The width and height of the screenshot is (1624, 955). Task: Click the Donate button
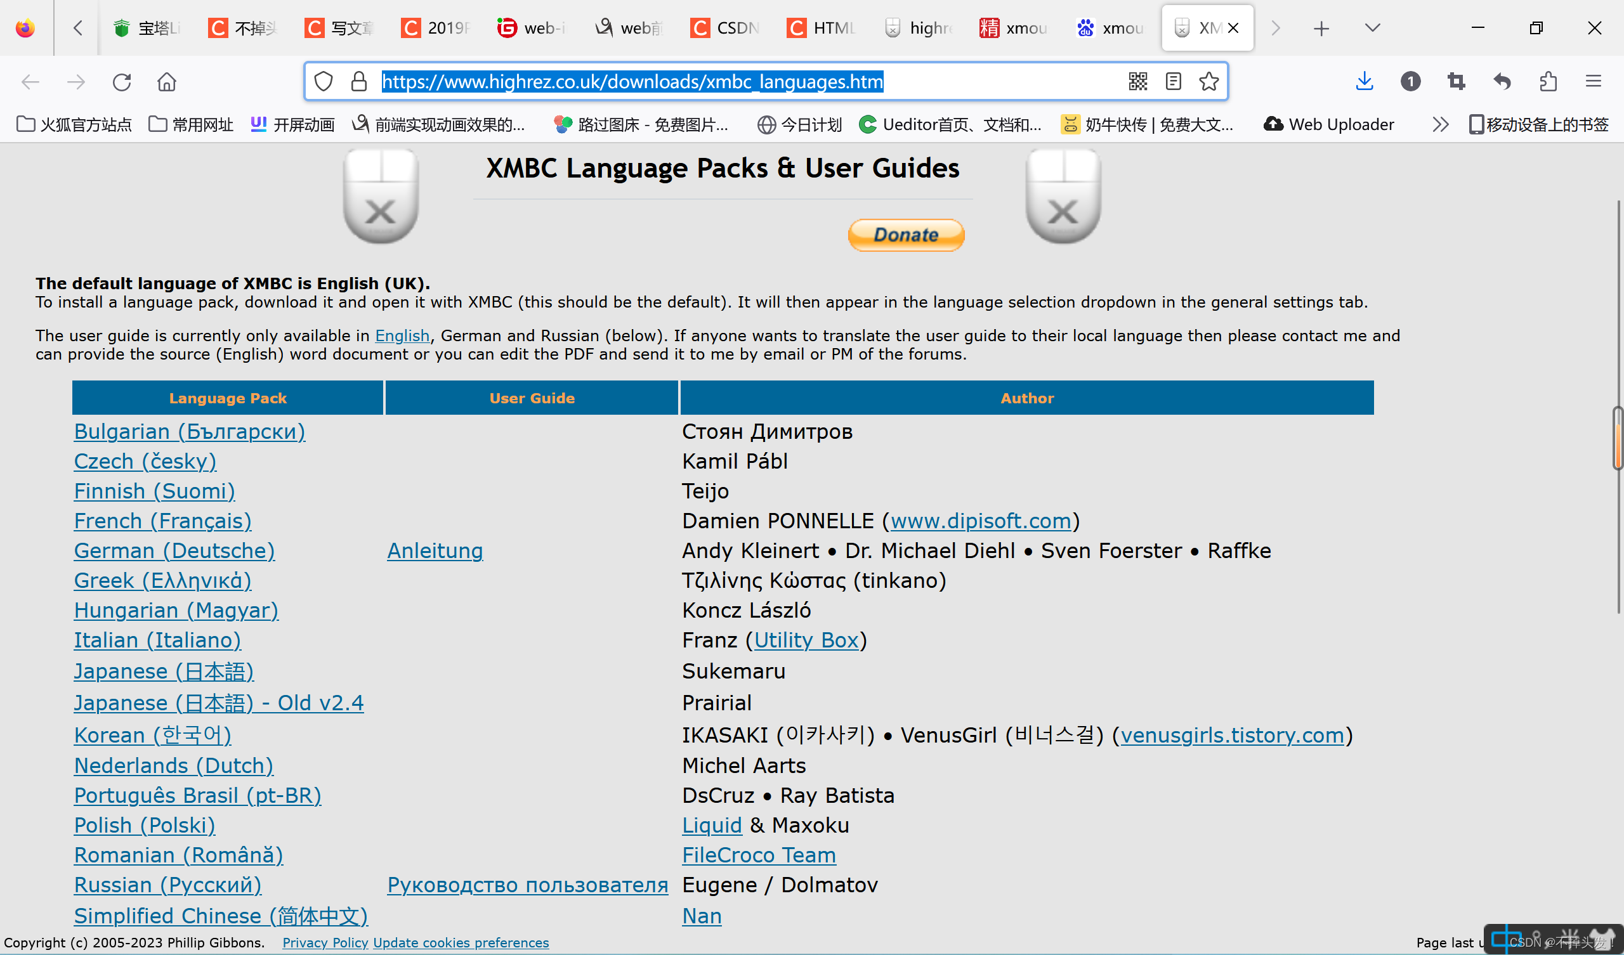click(905, 235)
